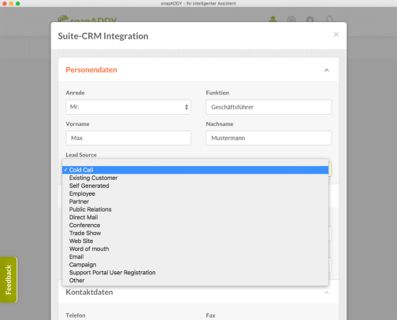Select Cold Call lead source

point(195,170)
